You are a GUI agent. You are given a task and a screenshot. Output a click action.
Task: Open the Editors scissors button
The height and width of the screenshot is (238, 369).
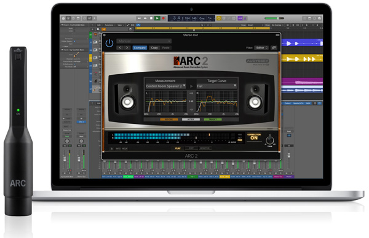click(95, 18)
